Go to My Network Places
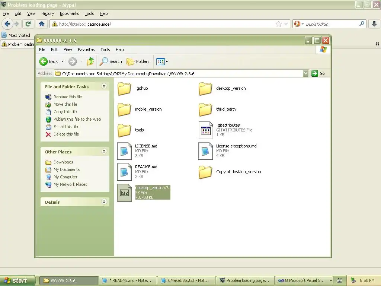381x286 pixels. [66, 185]
